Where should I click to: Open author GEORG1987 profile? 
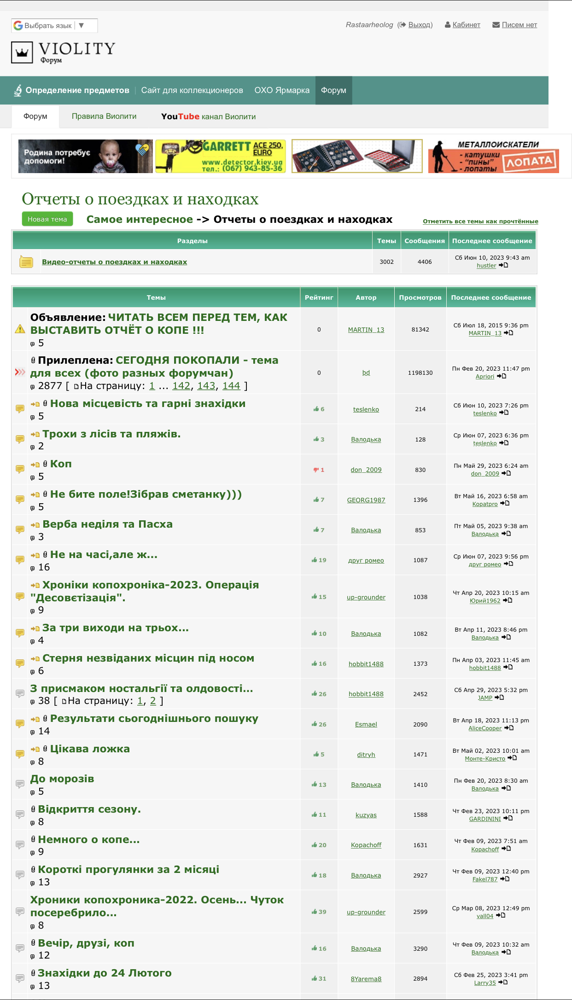tap(366, 500)
